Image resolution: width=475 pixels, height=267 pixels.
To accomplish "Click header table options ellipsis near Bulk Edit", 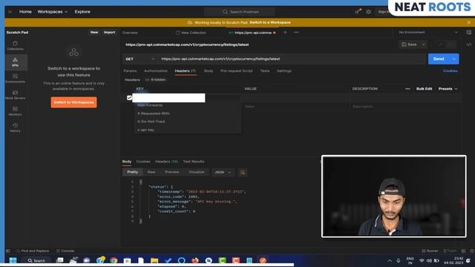I will pos(407,89).
